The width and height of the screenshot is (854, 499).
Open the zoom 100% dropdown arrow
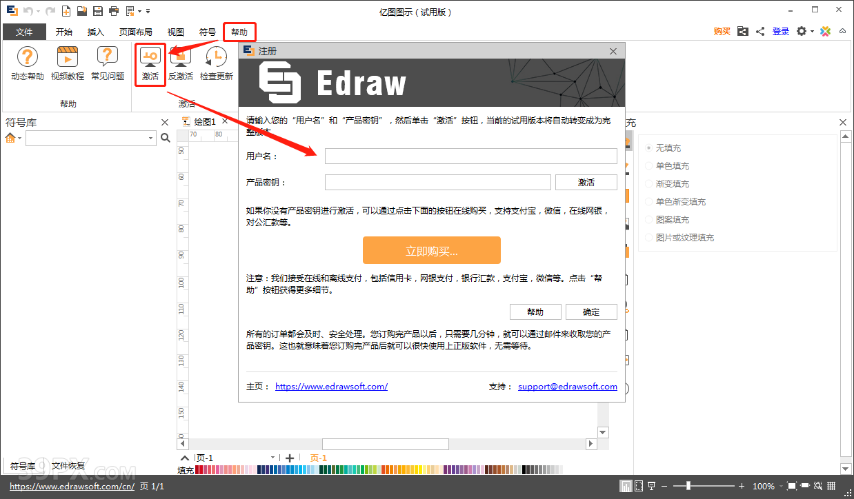pyautogui.click(x=779, y=487)
